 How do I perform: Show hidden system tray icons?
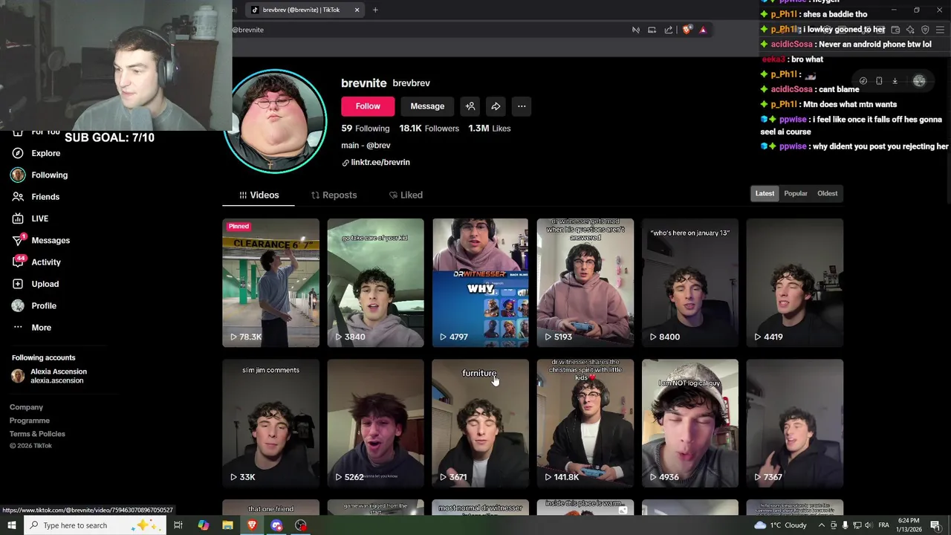coord(821,525)
